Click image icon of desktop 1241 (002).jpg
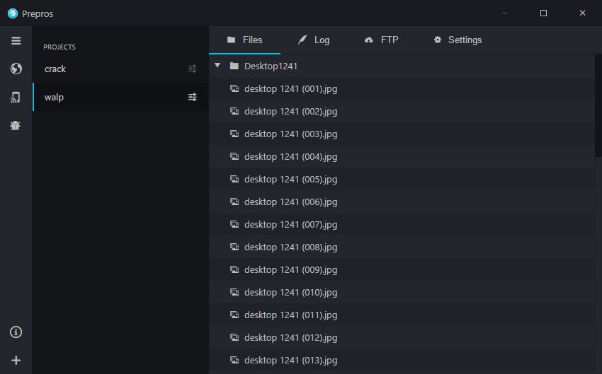The height and width of the screenshot is (374, 602). 234,111
